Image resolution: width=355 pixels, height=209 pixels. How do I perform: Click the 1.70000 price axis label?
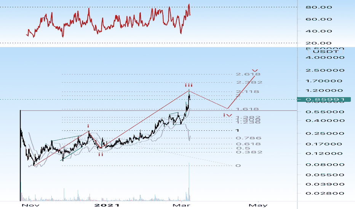pos(324,81)
